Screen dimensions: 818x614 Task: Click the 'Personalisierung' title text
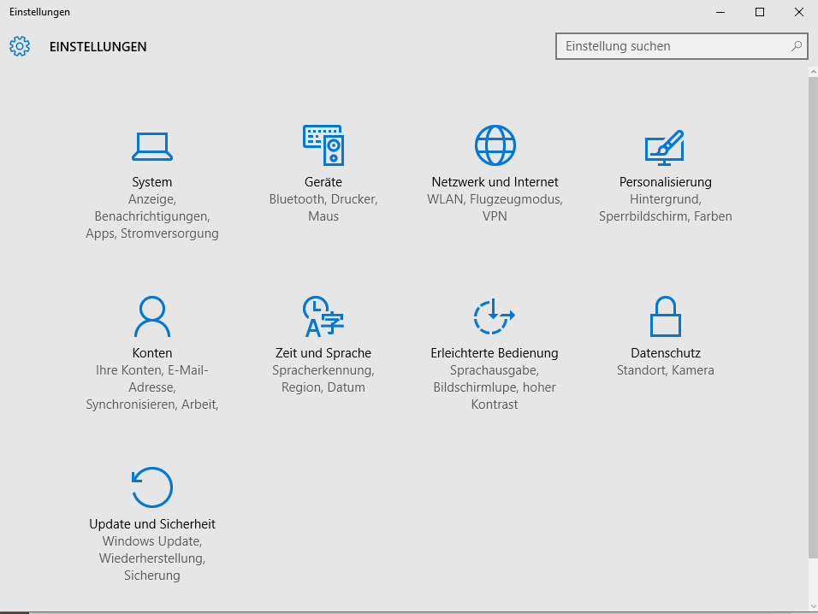pyautogui.click(x=665, y=182)
